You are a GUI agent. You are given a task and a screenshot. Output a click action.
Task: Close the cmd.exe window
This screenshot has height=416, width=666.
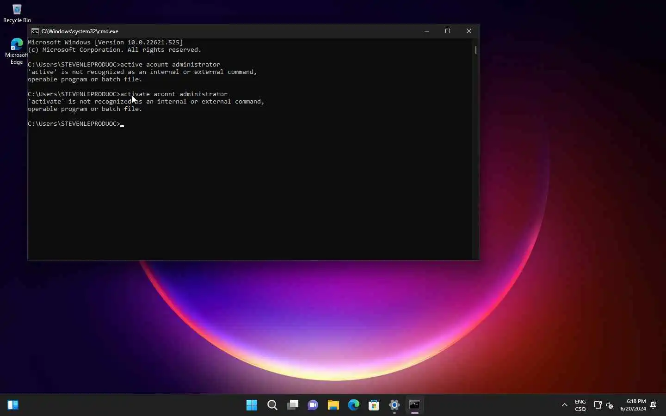[x=469, y=31]
